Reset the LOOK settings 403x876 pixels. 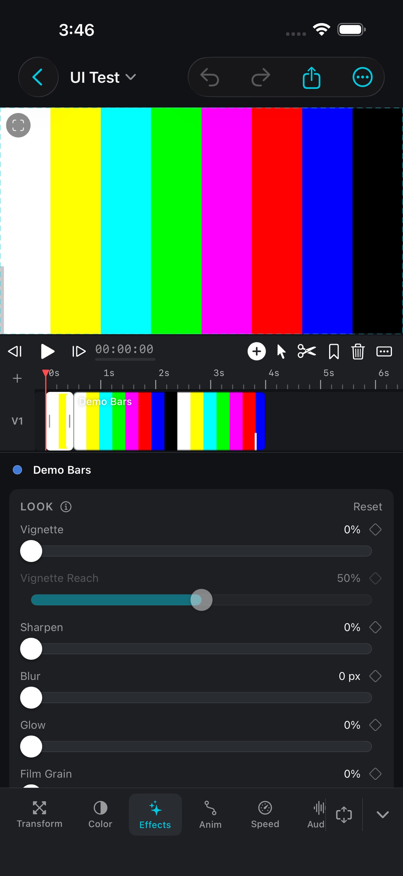(368, 507)
